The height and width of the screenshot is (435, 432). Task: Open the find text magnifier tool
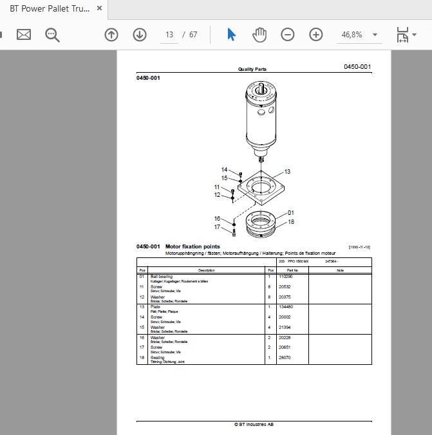(52, 35)
